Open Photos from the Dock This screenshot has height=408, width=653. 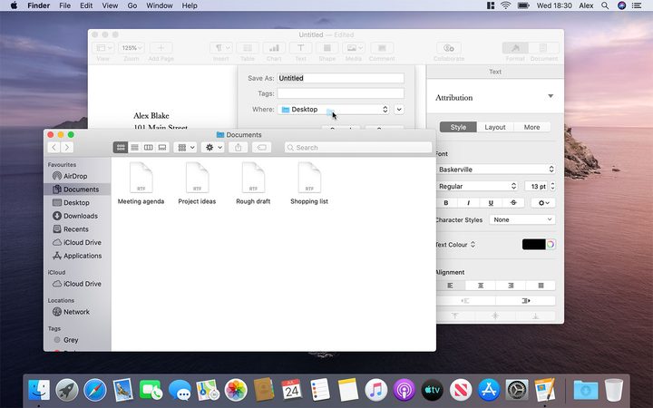236,391
